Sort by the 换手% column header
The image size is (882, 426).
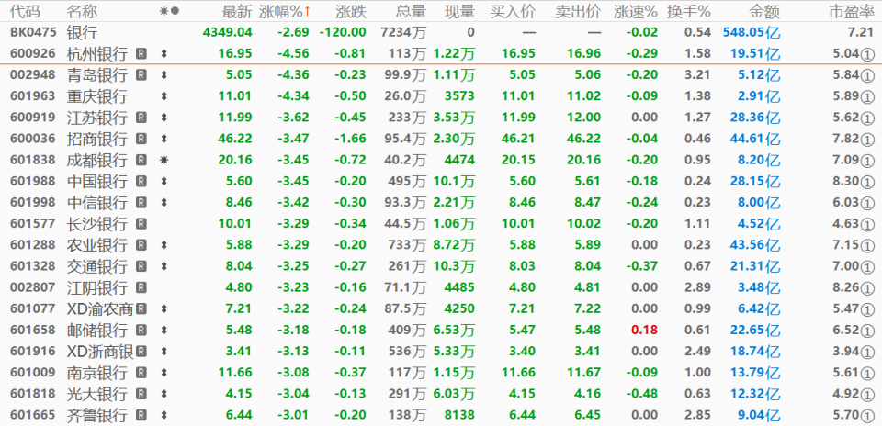(688, 11)
